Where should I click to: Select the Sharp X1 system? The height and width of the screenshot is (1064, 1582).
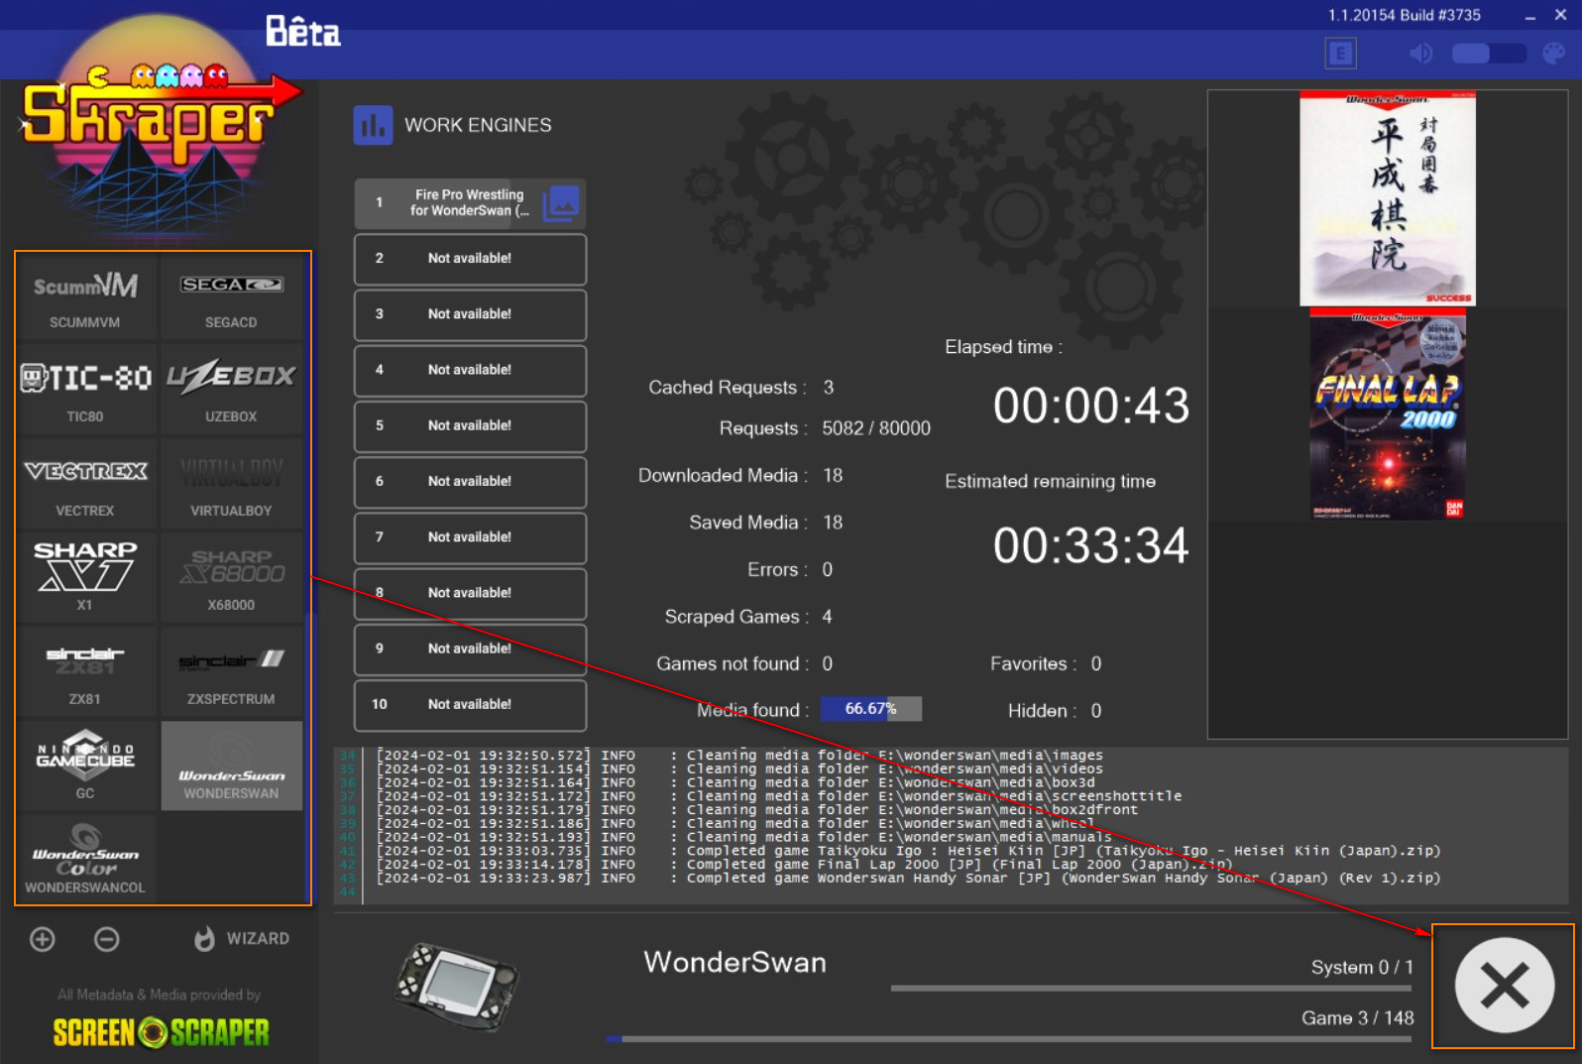pos(85,580)
